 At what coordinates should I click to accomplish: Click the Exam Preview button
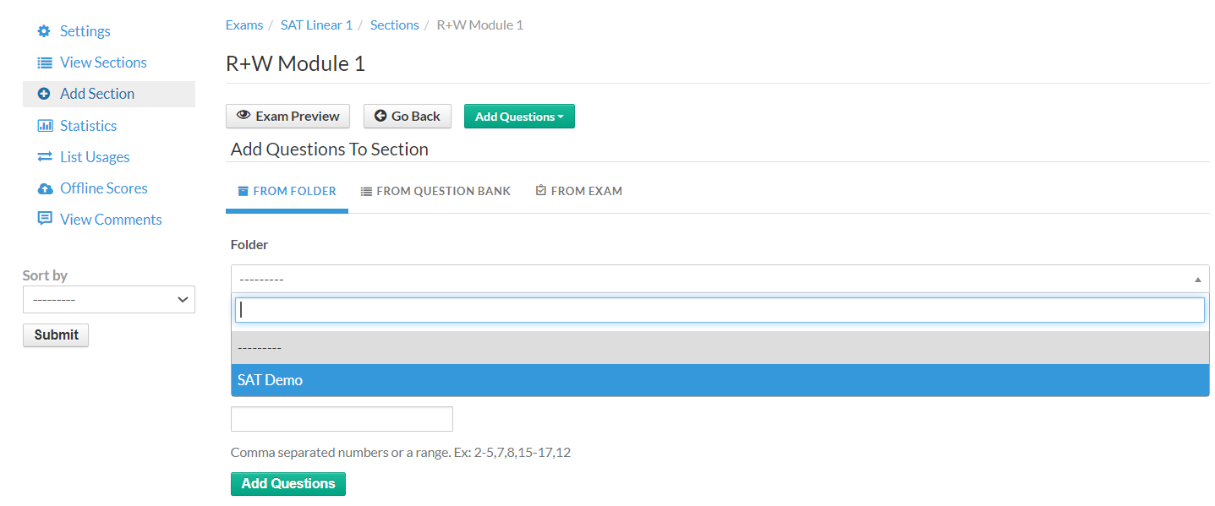(x=287, y=116)
